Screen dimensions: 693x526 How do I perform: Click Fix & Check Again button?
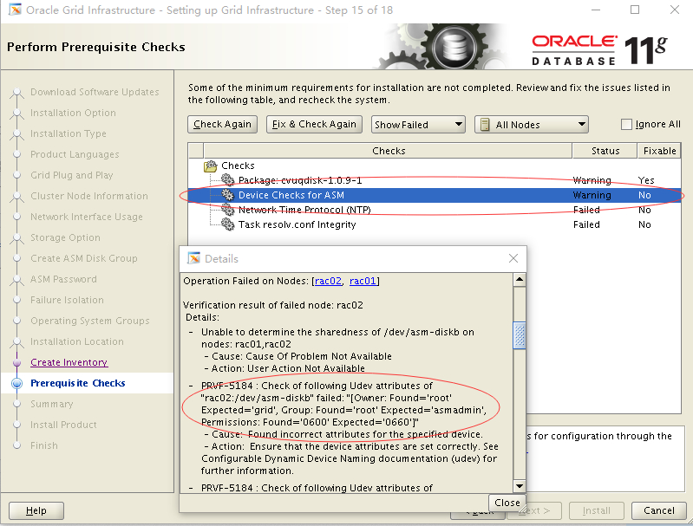click(314, 125)
